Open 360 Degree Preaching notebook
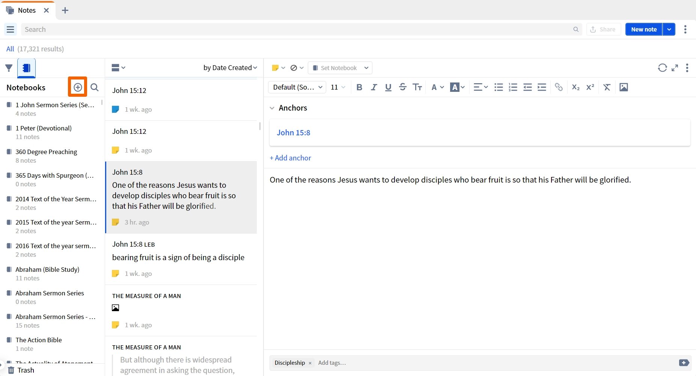Screen dimensions: 696x376 click(52, 156)
